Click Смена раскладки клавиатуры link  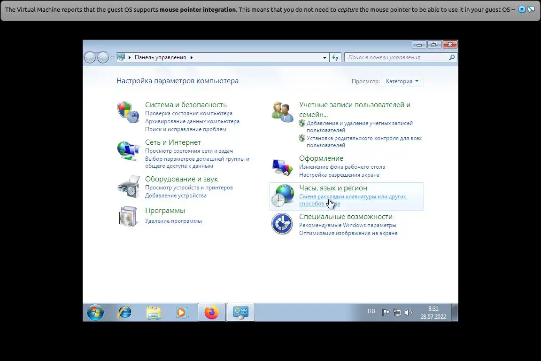point(353,200)
